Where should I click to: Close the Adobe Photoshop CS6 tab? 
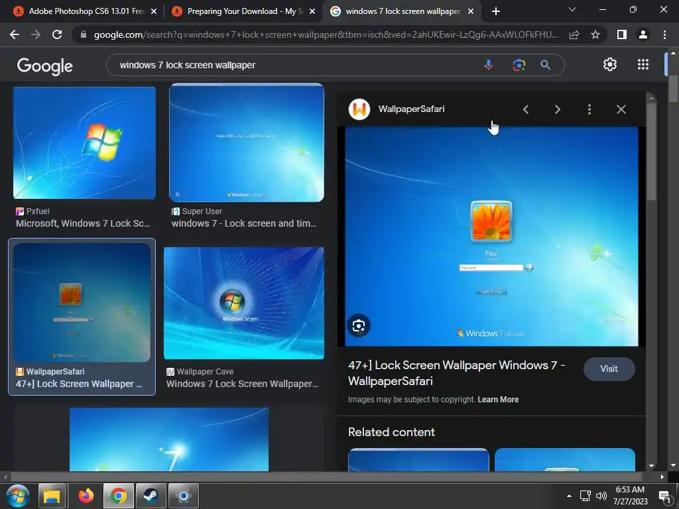tap(154, 11)
